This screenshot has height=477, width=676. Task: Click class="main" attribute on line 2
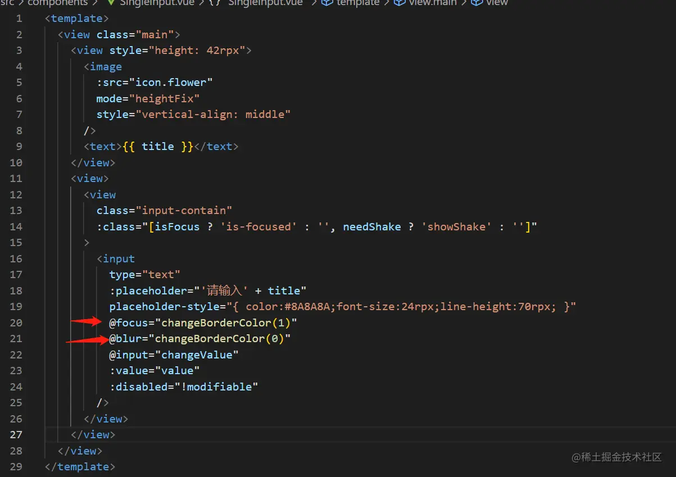point(135,35)
